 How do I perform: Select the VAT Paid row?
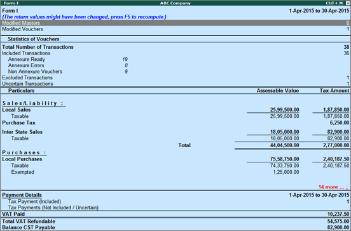[175, 214]
